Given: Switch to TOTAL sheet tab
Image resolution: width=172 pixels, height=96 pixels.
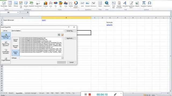Looking at the screenshot, I should 68,93.
